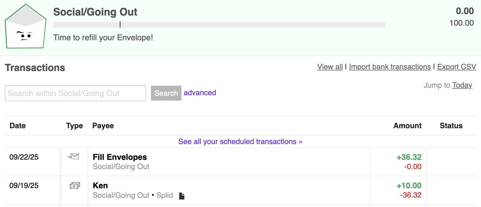Click the Social/Going Out envelope face icon
The image size is (481, 207).
click(x=25, y=27)
